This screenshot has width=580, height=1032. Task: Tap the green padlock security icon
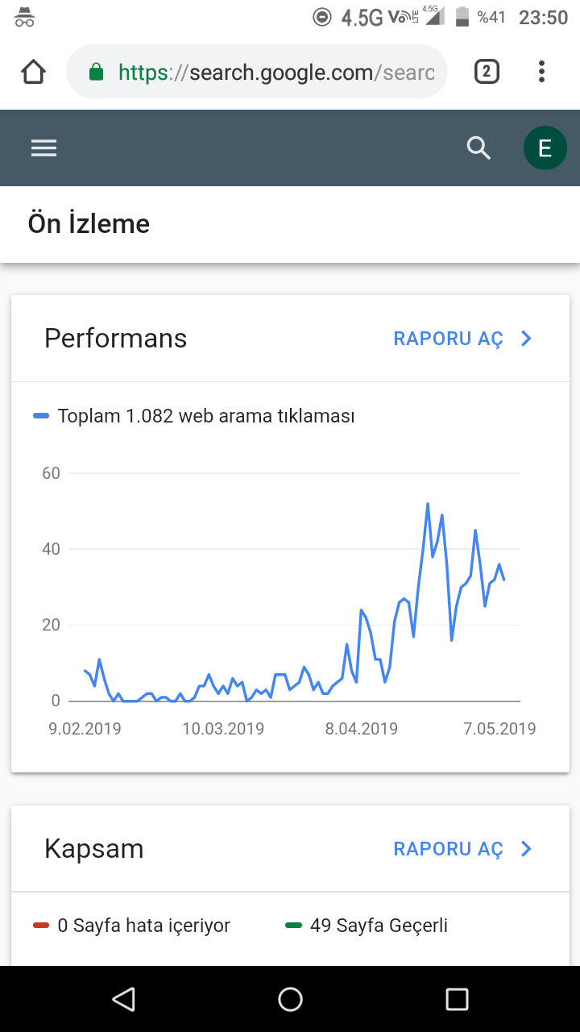96,73
